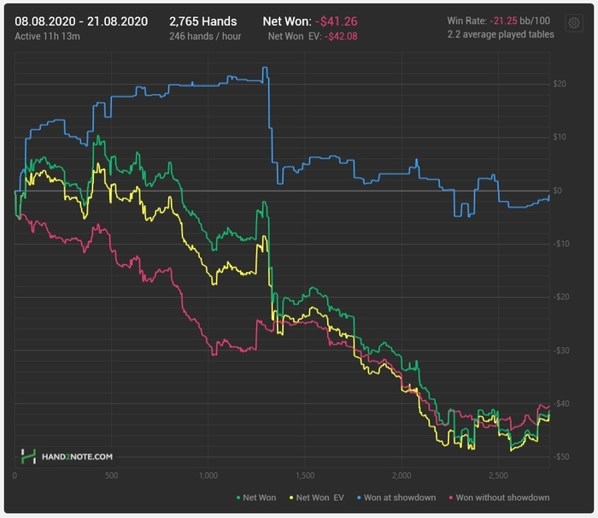Viewport: 598px width, 518px height.
Task: Click the blue Won at showdown legend dot
Action: click(361, 497)
